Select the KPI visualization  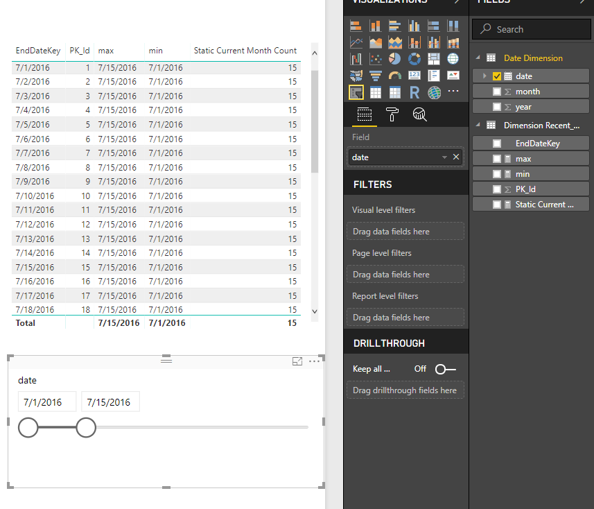coord(453,76)
